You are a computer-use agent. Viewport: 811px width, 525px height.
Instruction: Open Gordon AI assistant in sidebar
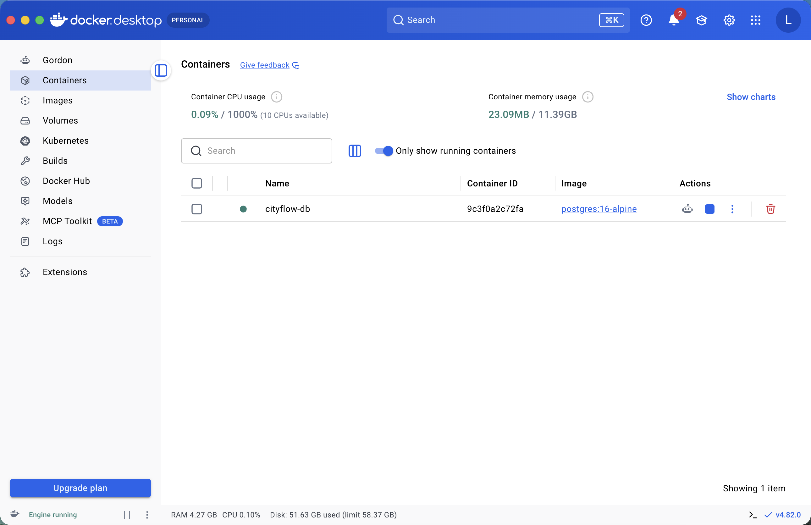click(x=80, y=60)
